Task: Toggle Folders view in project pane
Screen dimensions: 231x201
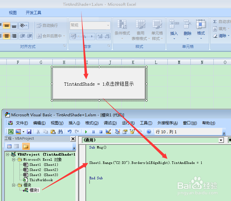Action: tap(26, 146)
